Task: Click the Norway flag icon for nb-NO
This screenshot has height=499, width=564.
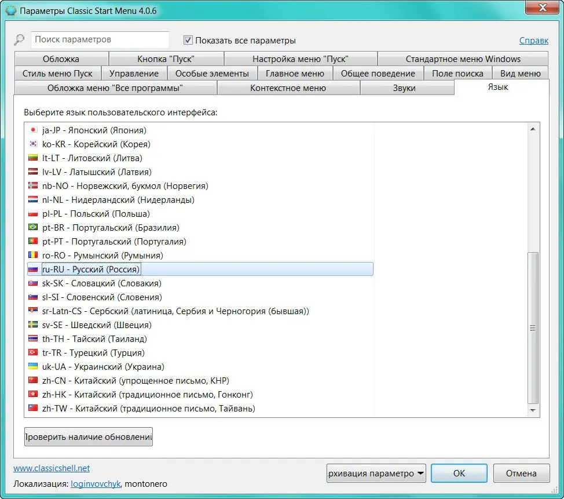Action: point(33,186)
